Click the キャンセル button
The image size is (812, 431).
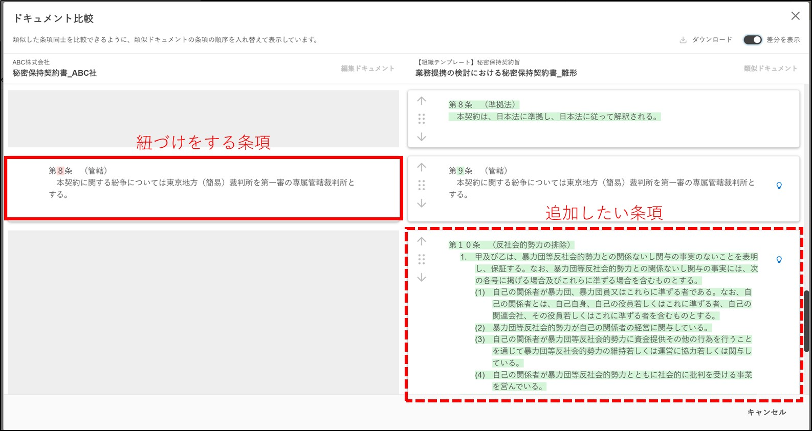(x=766, y=412)
